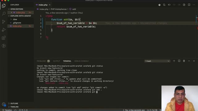The image size is (198, 111).
Task: Click the compare changes icon in editor toolbar
Action: coord(164,5)
